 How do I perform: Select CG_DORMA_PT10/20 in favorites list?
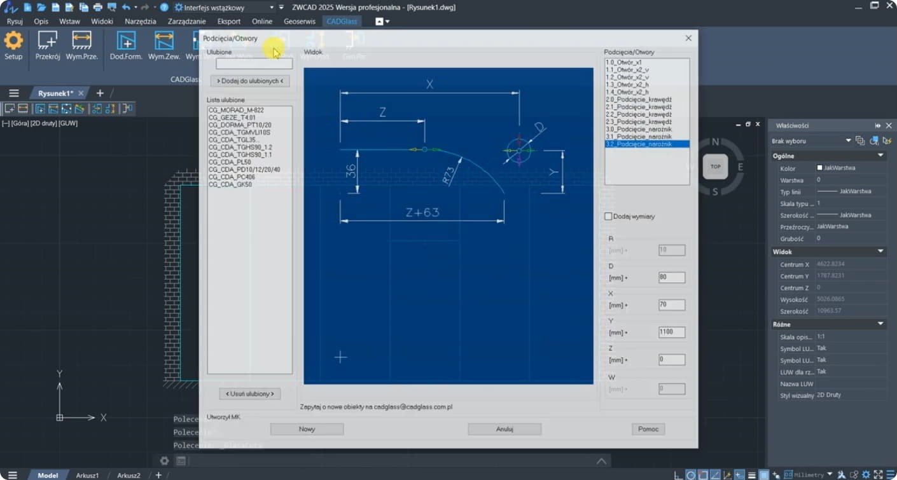click(x=240, y=125)
